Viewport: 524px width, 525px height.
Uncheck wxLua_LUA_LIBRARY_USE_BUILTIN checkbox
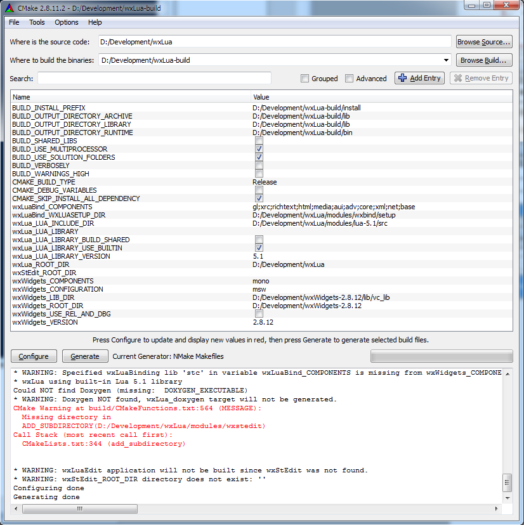tap(259, 248)
